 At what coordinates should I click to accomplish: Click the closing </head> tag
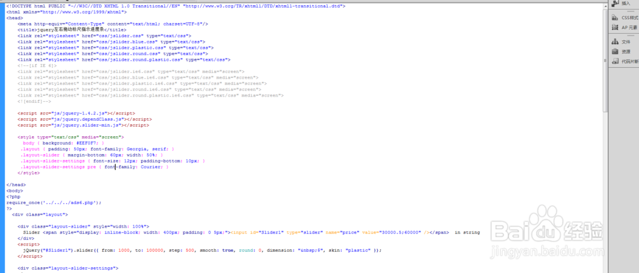[x=16, y=185]
